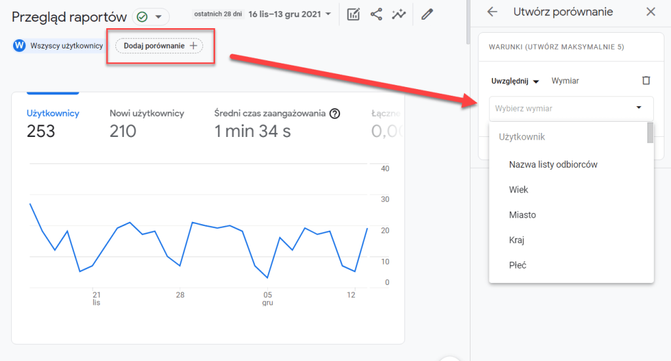Choose the Wiek dimension option

518,190
